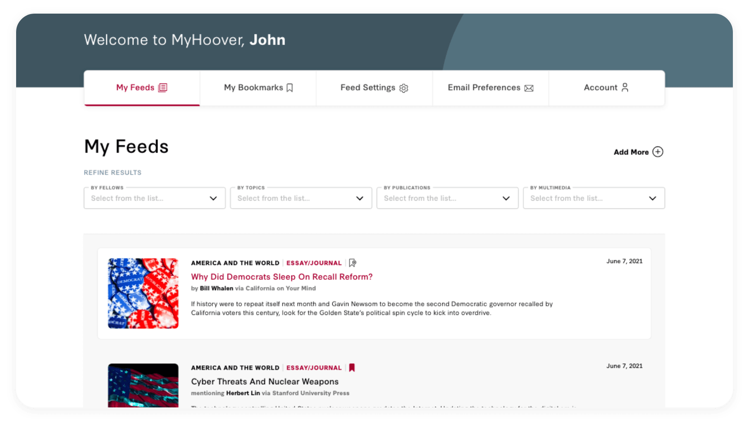This screenshot has height=426, width=749.
Task: Click the chevron arrow in By Multimedia filter
Action: [x=653, y=198]
